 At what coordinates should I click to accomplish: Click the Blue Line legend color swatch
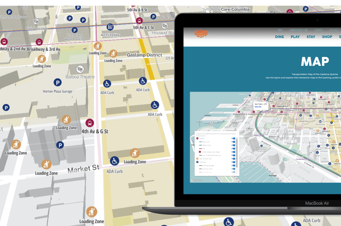click(x=201, y=142)
